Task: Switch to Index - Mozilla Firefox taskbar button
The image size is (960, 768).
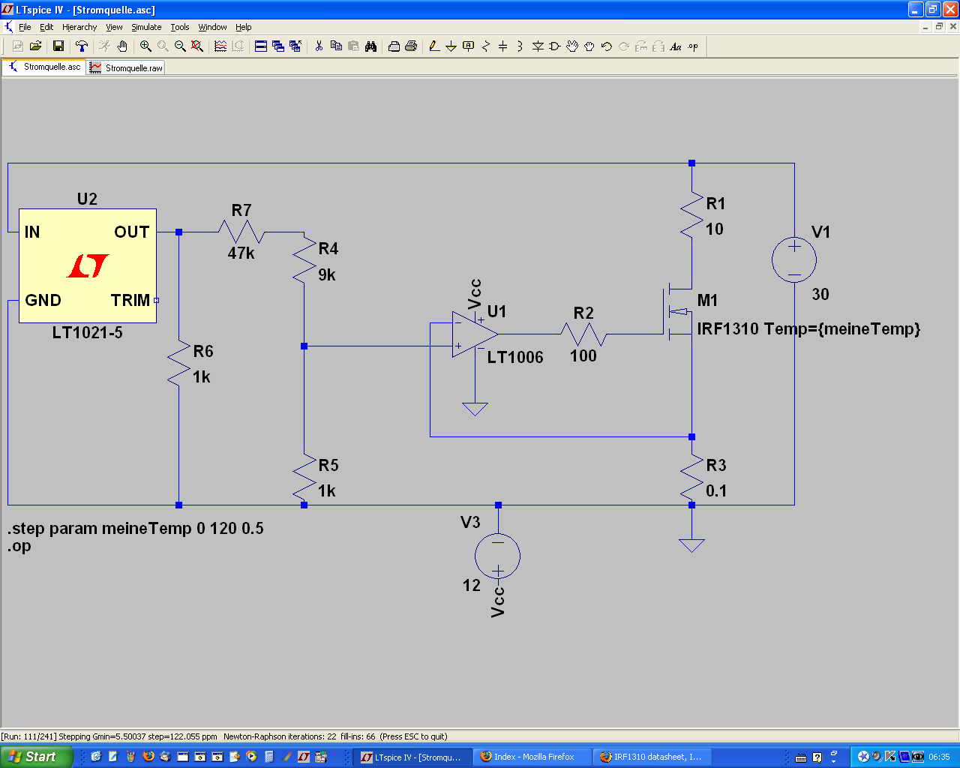Action: coord(532,757)
